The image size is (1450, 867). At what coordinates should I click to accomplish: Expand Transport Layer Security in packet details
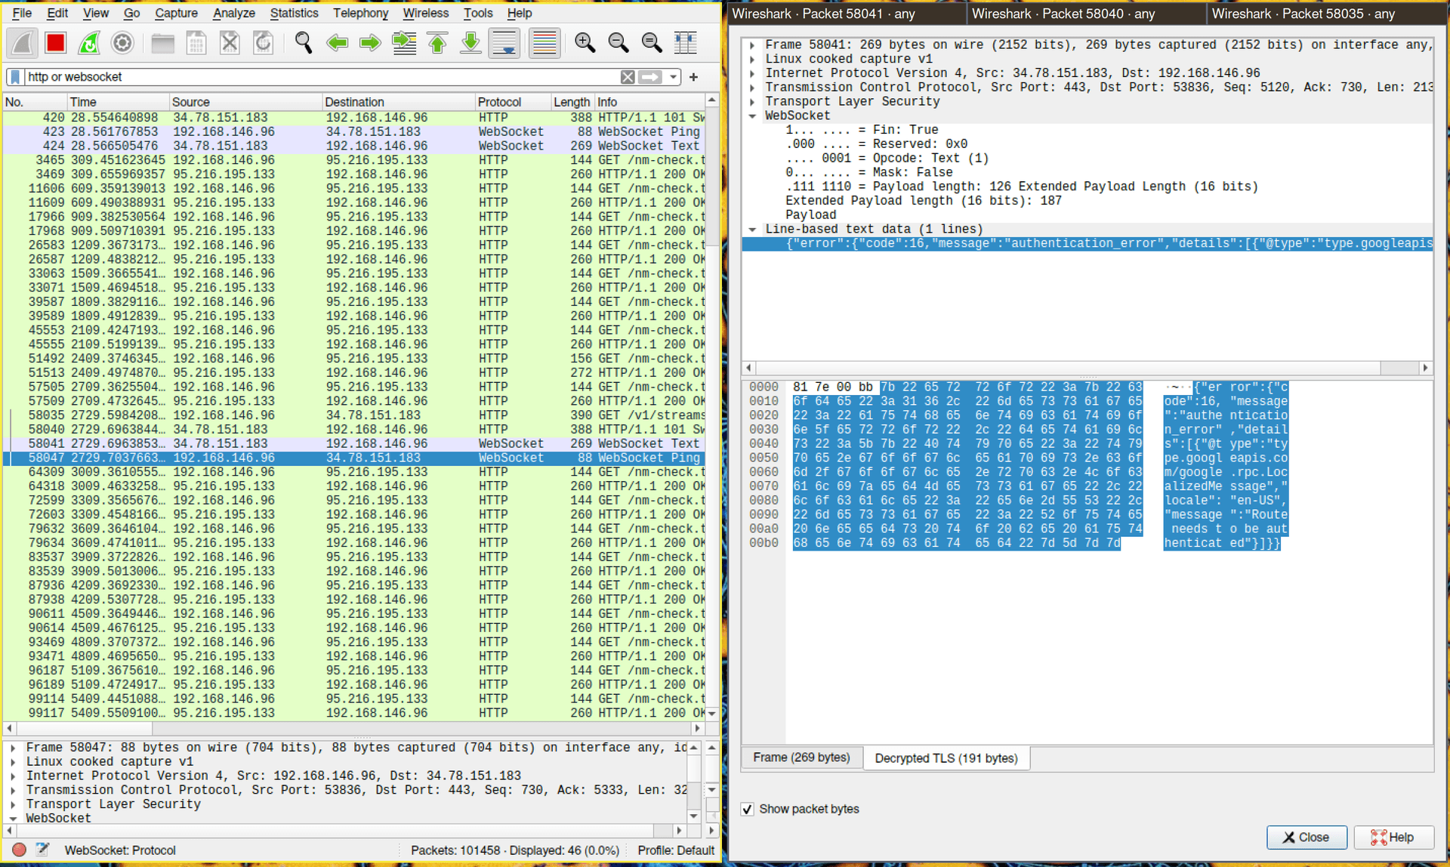(x=753, y=101)
